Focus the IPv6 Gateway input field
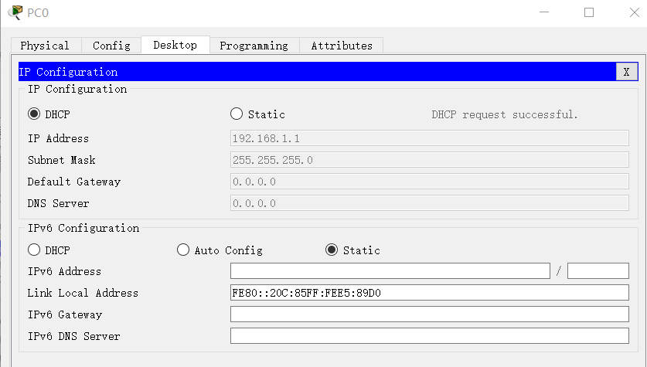Viewport: 647px width, 367px height. click(x=429, y=314)
